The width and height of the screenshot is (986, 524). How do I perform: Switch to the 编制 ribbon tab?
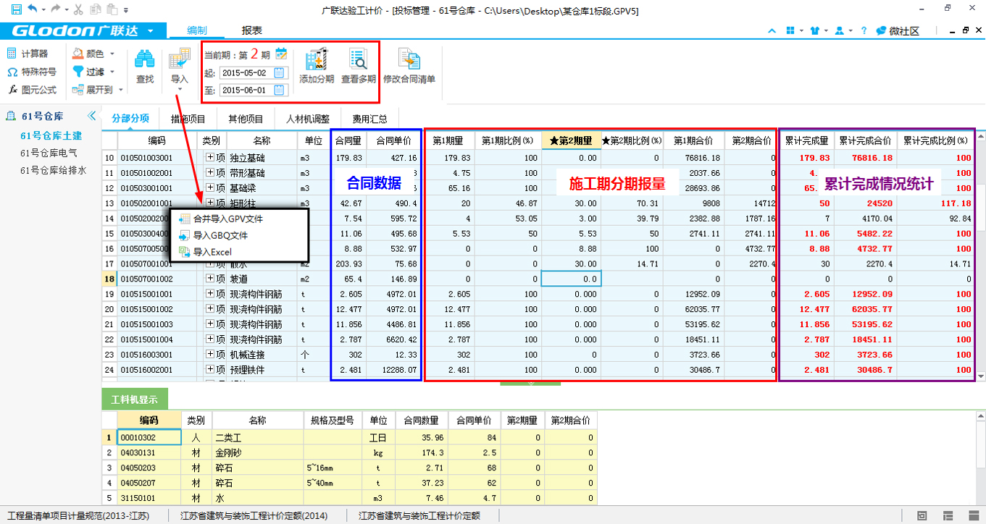(196, 31)
